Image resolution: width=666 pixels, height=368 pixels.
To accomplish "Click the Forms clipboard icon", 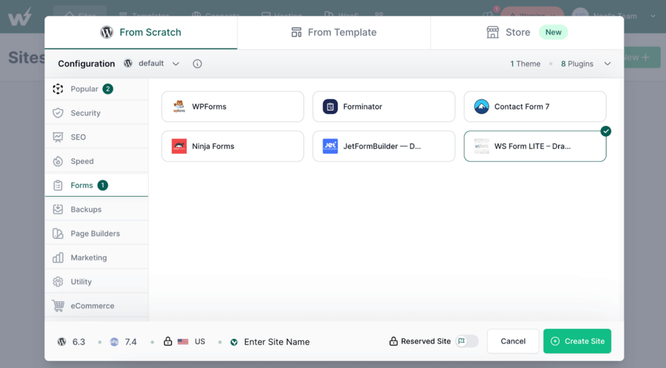I will pos(58,185).
